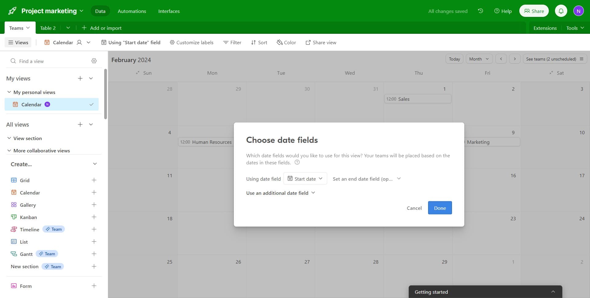The height and width of the screenshot is (298, 590).
Task: Expand Use an additional date field
Action: [x=280, y=193]
